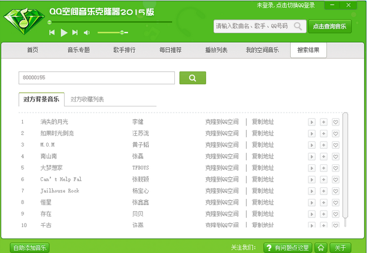
Task: Favorite 如果时光倒流 with heart icon
Action: pyautogui.click(x=335, y=134)
